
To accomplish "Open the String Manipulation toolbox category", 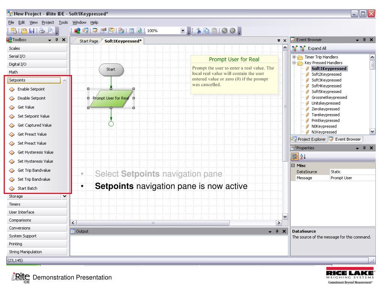I will point(37,252).
